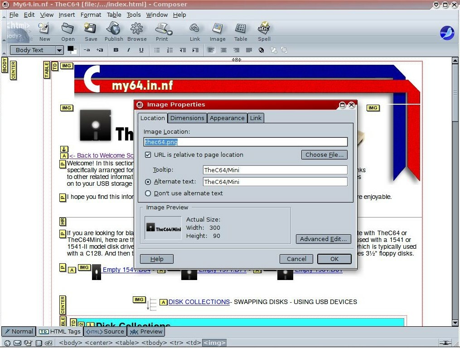460x348 pixels.
Task: Click the yellow HR tag marker
Action: pos(63,222)
